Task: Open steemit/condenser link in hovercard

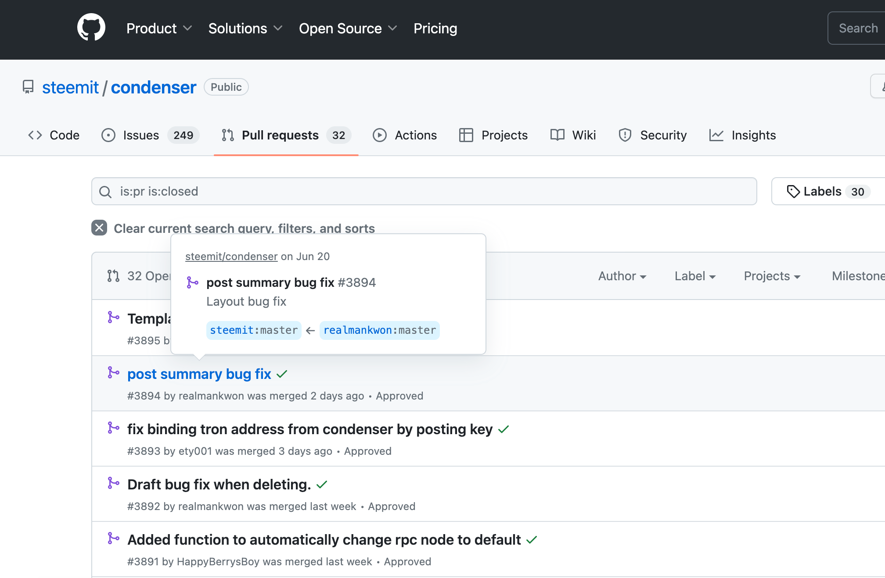Action: tap(231, 257)
